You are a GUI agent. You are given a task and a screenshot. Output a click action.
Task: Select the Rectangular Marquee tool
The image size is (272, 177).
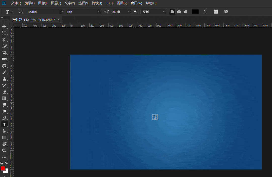click(4, 33)
